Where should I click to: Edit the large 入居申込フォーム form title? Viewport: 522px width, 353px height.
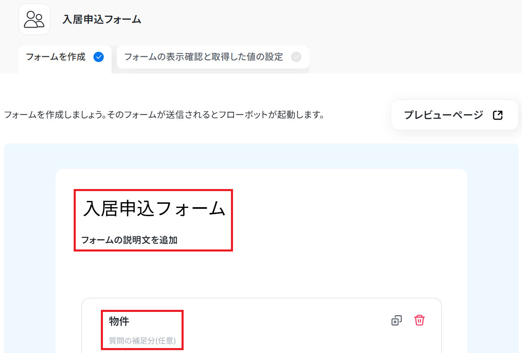point(154,209)
